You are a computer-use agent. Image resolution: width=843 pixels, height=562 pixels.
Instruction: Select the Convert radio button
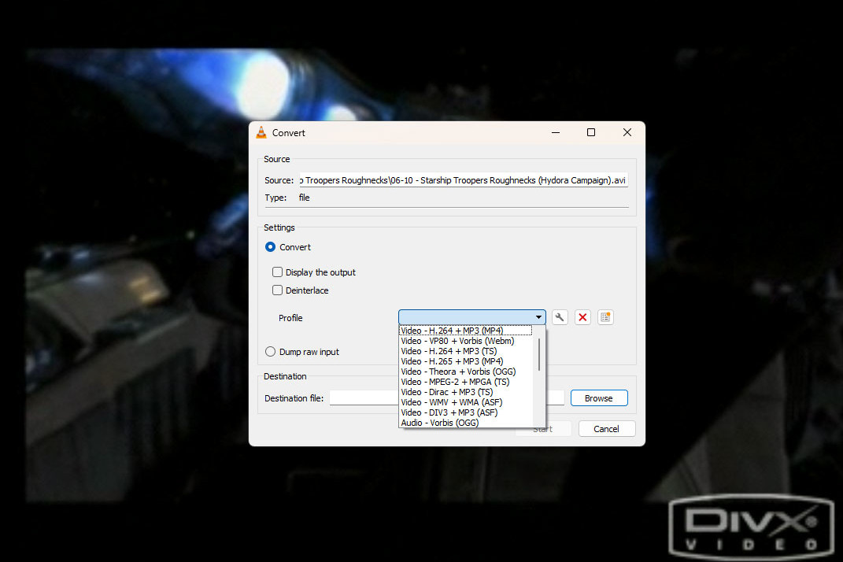click(x=270, y=246)
